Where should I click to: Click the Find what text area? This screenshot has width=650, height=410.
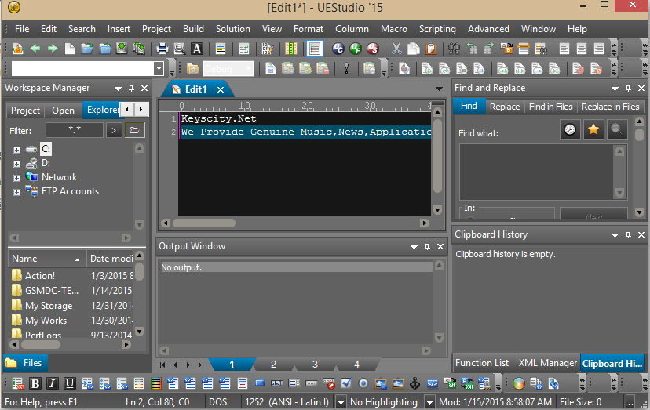[x=535, y=172]
